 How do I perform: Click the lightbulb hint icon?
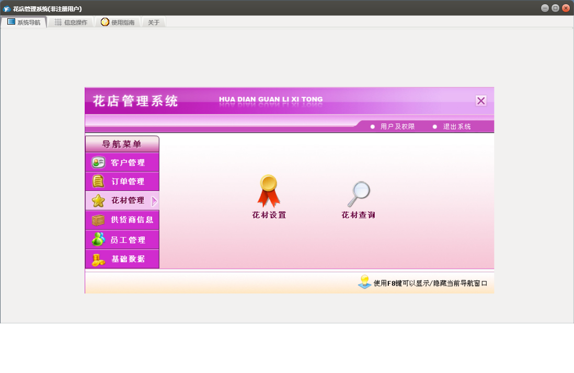(364, 282)
